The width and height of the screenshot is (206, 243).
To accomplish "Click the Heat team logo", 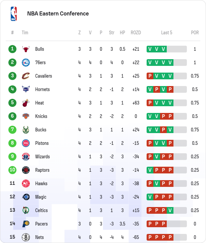I will pos(26,103).
